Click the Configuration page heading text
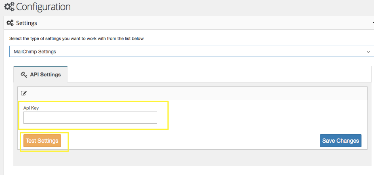The image size is (374, 175). 43,7
